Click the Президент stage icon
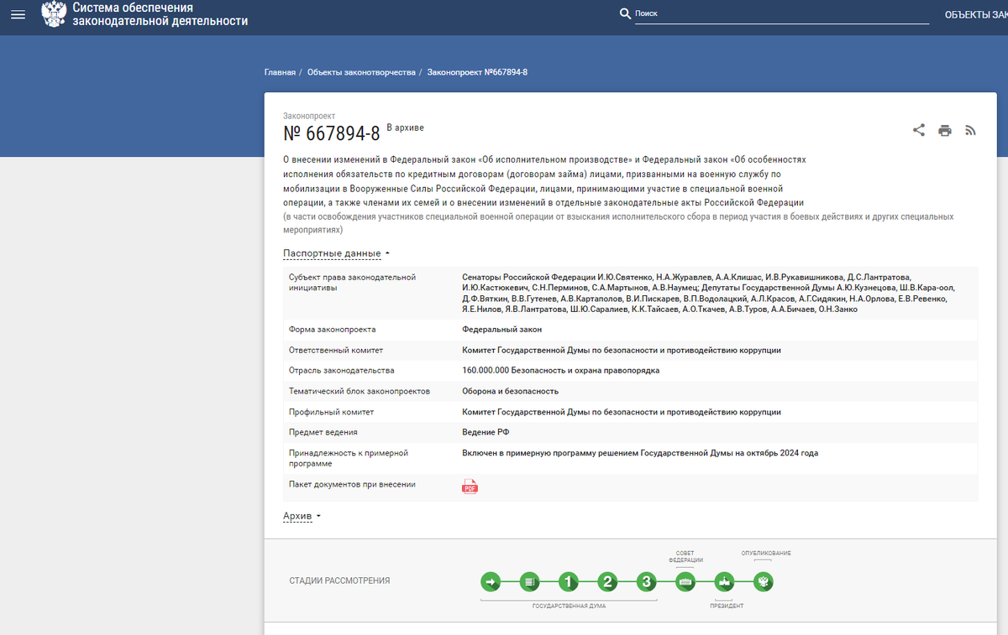Screen dimensions: 1008x635 724,581
